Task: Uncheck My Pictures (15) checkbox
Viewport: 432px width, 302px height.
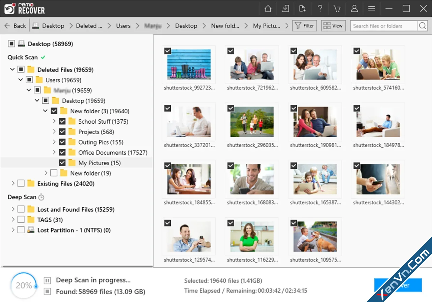Action: pyautogui.click(x=62, y=163)
